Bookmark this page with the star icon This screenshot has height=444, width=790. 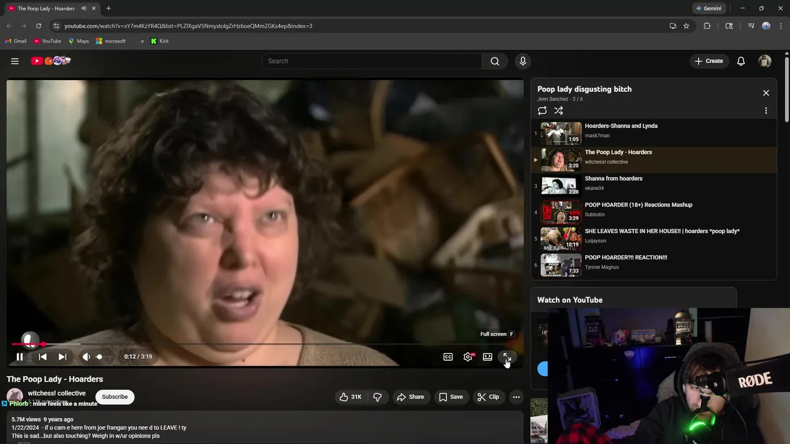686,26
